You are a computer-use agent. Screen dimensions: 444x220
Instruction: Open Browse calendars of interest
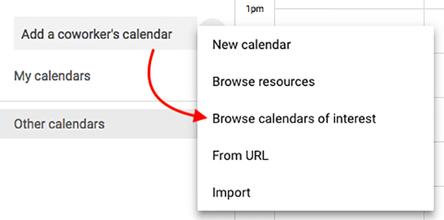coord(294,119)
